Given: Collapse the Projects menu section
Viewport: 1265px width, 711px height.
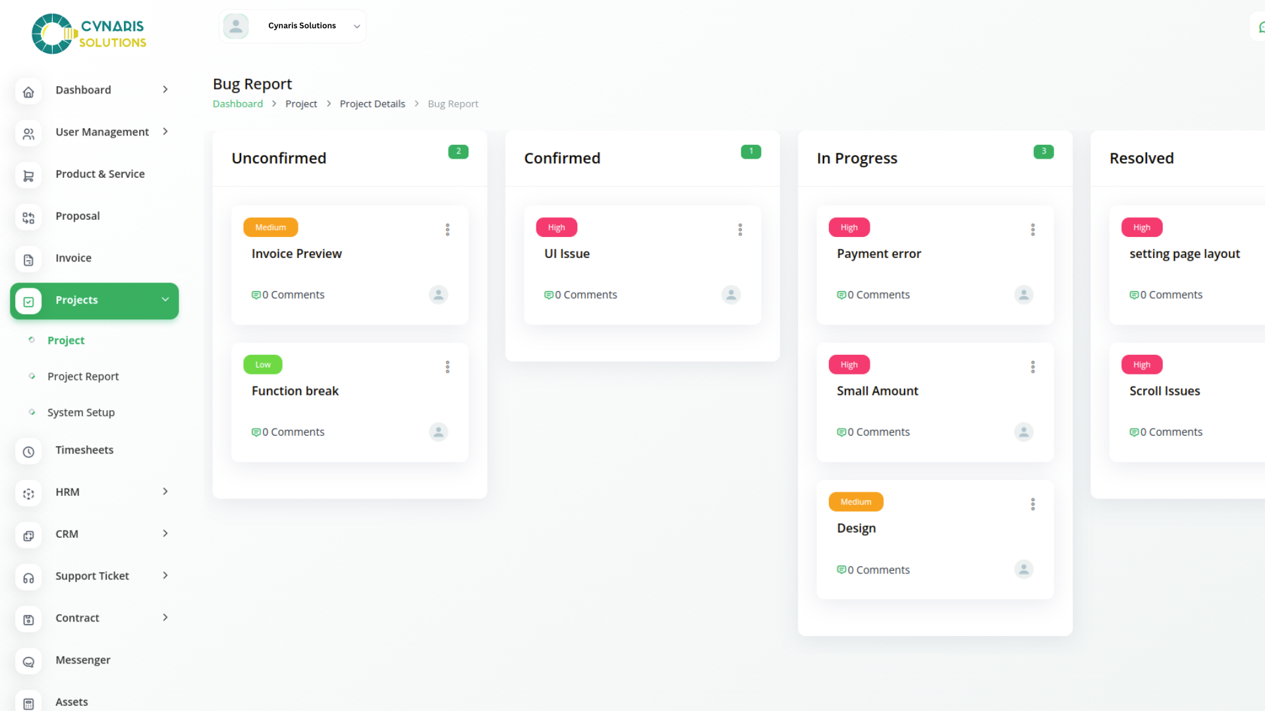Looking at the screenshot, I should click(x=165, y=300).
